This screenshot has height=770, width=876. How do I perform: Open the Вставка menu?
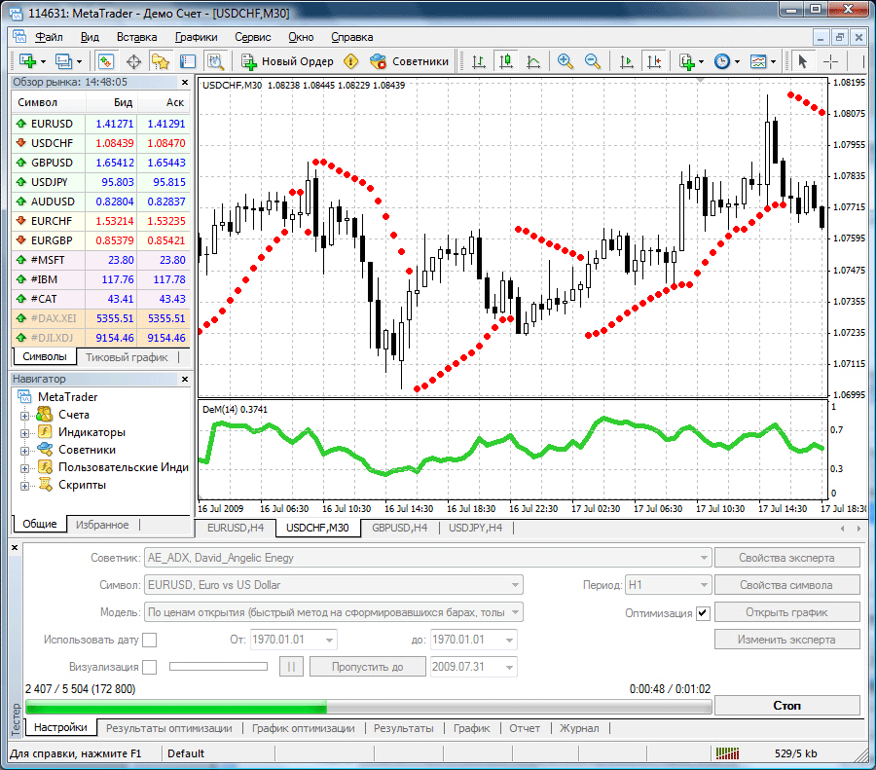pyautogui.click(x=136, y=37)
